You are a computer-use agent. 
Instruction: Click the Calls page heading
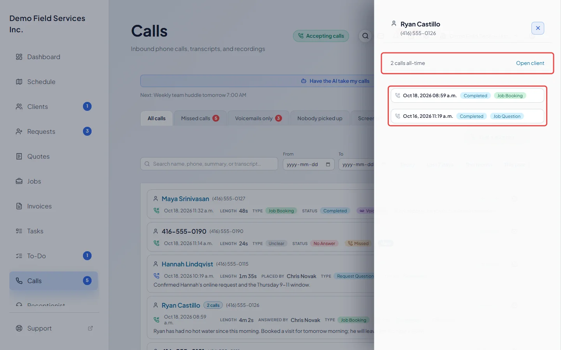click(149, 31)
